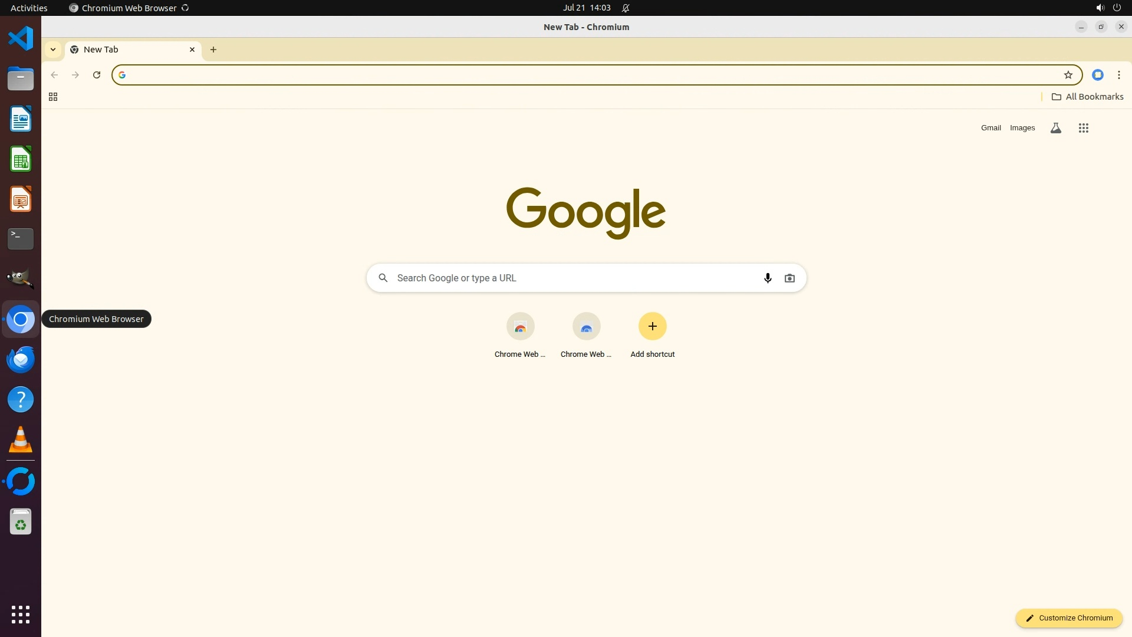Open the Images link
This screenshot has width=1132, height=637.
(1022, 128)
